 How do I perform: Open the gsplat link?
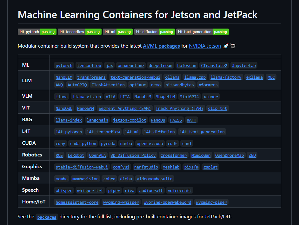click(x=210, y=167)
